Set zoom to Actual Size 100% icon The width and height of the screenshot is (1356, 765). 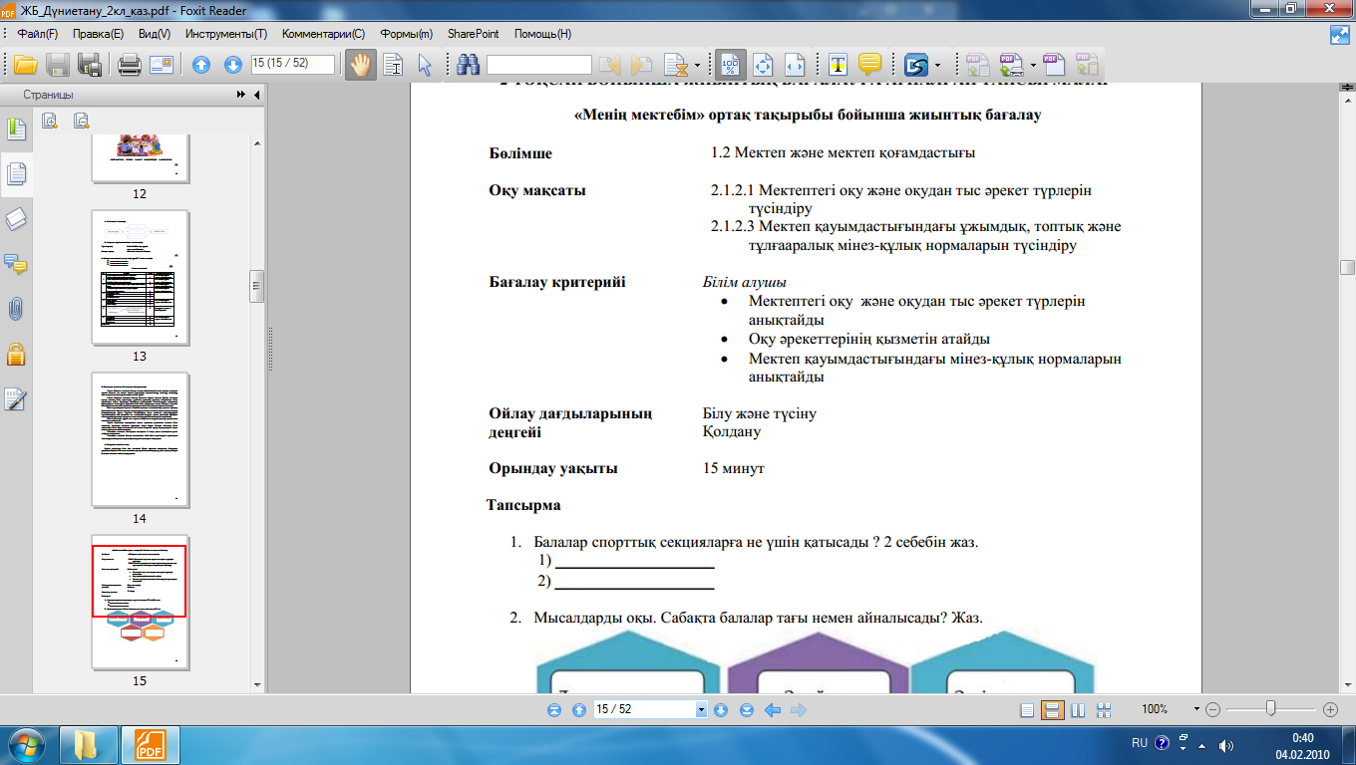(731, 65)
